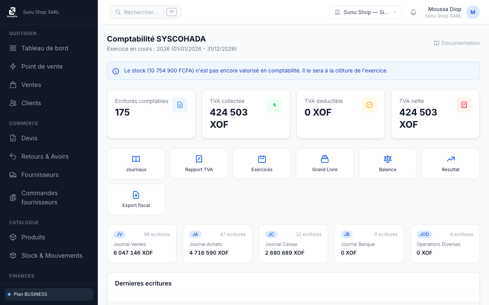Open the Grand Livre icon

coord(324,159)
